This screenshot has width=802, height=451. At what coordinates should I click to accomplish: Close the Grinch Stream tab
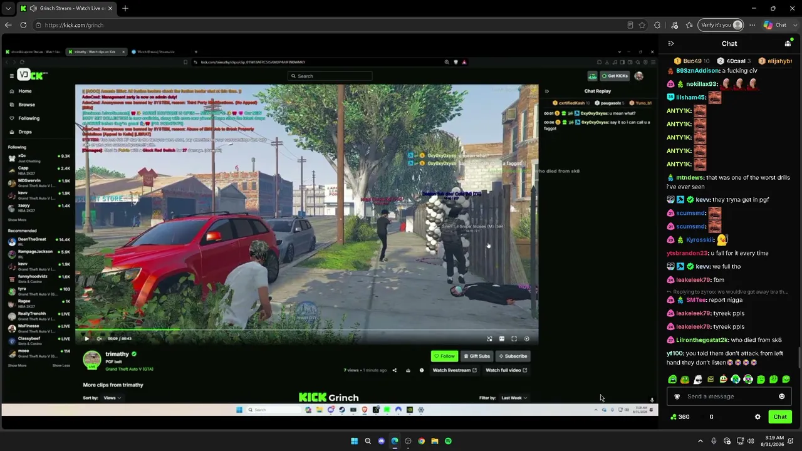pyautogui.click(x=109, y=8)
